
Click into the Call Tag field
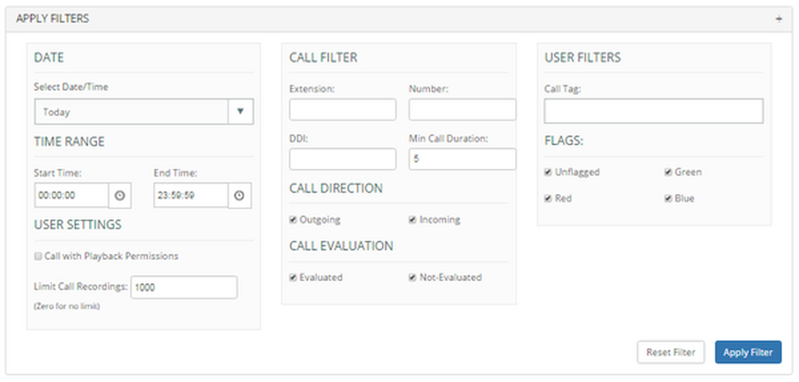pyautogui.click(x=654, y=111)
